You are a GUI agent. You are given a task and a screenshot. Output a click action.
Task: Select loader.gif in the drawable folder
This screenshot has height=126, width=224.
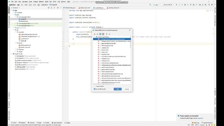[x=23, y=41]
